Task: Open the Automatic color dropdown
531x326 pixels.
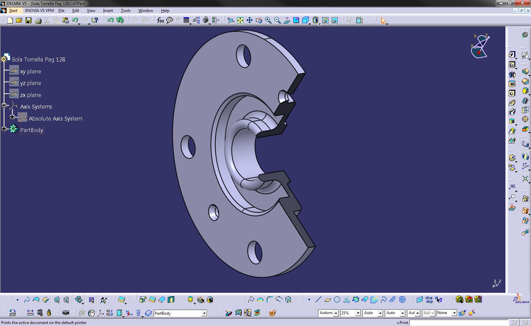Action: [336, 313]
